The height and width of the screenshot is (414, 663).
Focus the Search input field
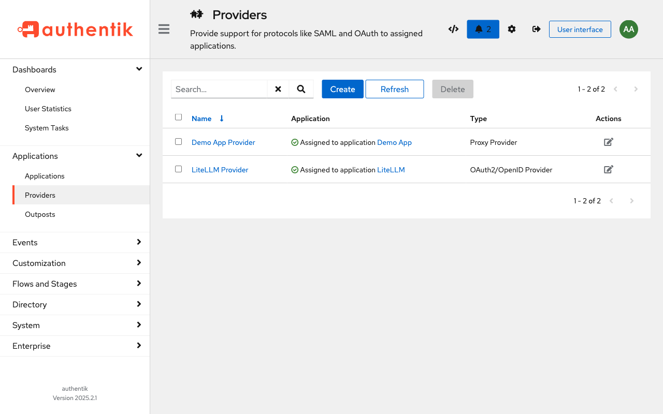219,89
